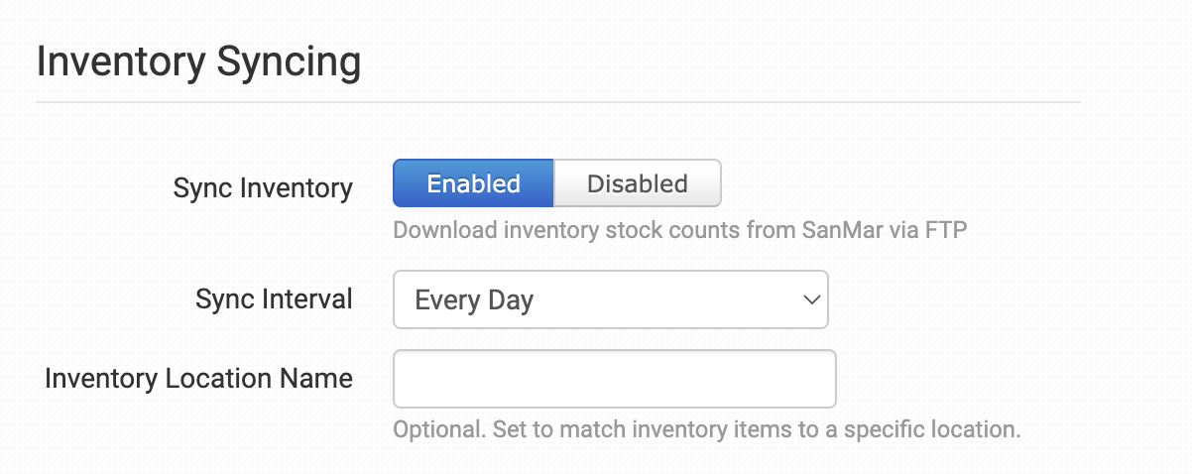Select the 'Every Day' value text
This screenshot has height=474, width=1192.
coord(474,300)
